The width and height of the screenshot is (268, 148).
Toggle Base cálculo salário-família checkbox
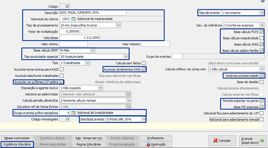(x=261, y=51)
